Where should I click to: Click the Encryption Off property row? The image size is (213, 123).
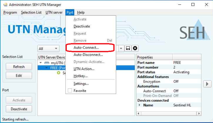[169, 81]
